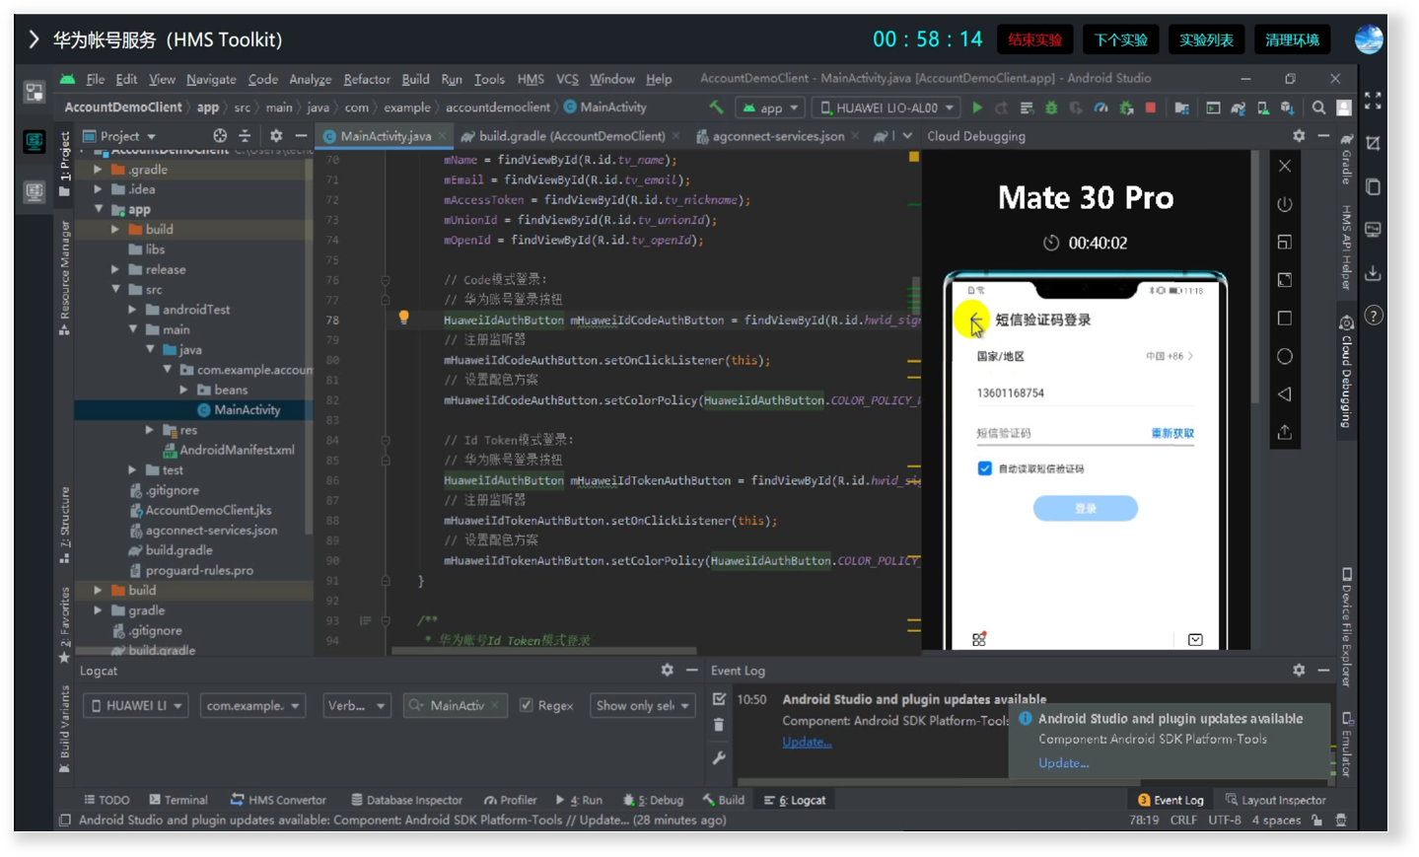
Task: Open Logcat device dropdown HUAWEI LI
Action: [x=136, y=705]
